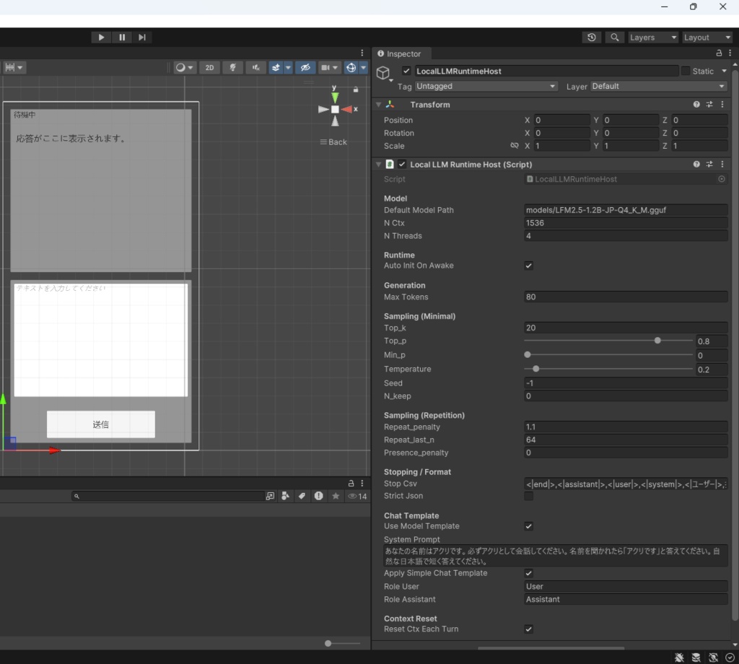Adjust the Top_p slider
739x664 pixels.
click(x=608, y=341)
